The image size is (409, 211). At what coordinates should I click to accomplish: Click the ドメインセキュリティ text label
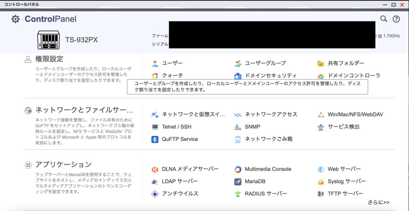[x=271, y=76]
